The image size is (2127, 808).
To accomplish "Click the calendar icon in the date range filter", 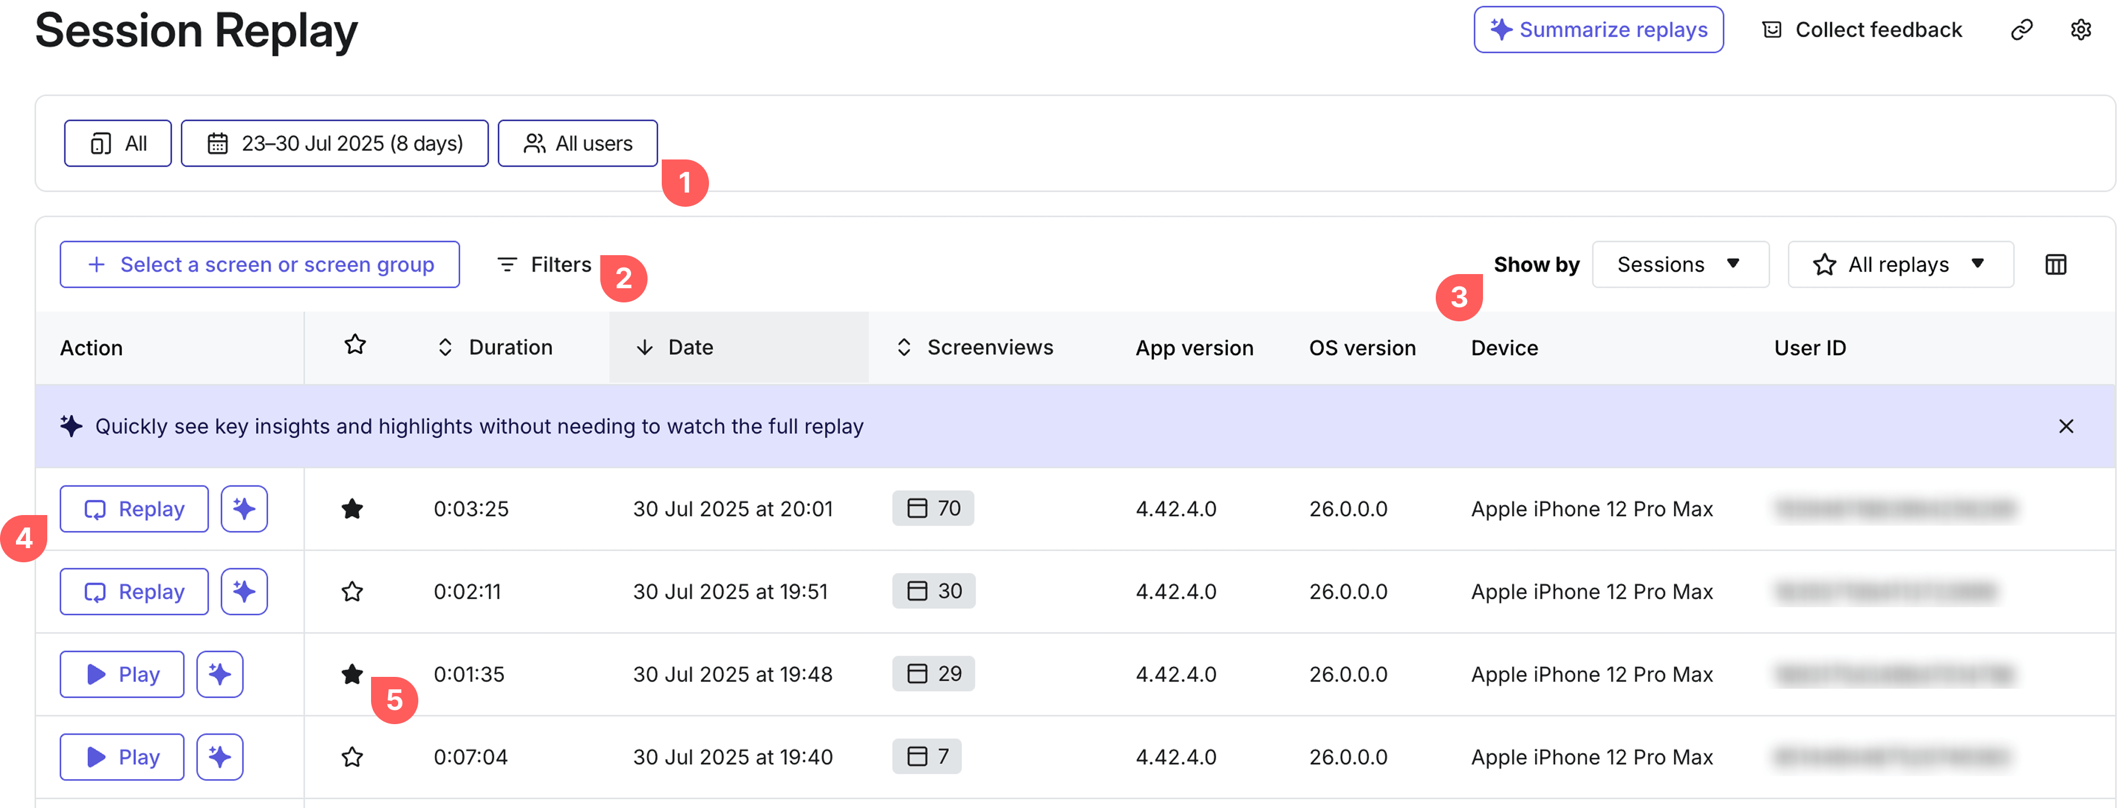I will (x=217, y=143).
